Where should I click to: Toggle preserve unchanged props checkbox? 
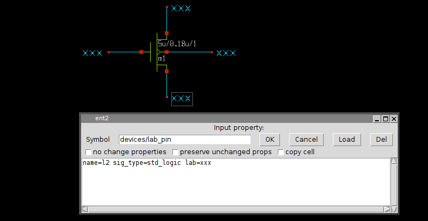[x=175, y=153]
